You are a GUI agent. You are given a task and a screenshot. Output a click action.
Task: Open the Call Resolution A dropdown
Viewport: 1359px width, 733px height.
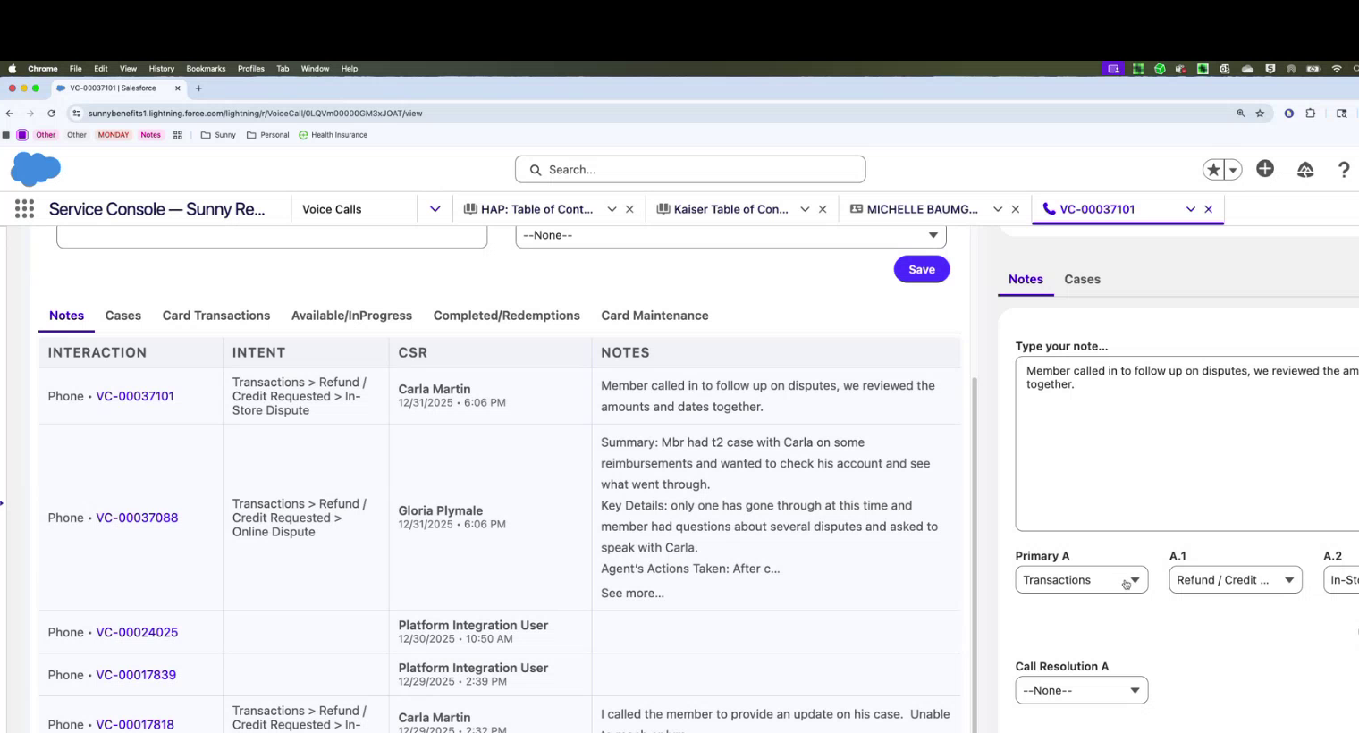coord(1081,690)
